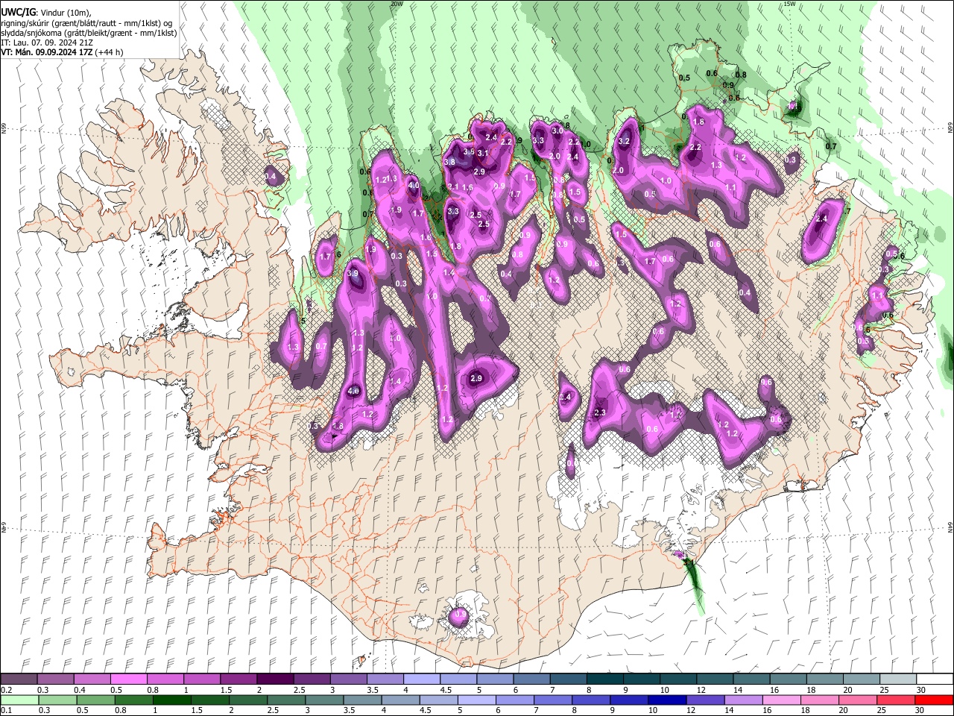Screen dimensions: 954x716
Task: Click the '0.2' label in the top legend row
Action: (x=6, y=690)
